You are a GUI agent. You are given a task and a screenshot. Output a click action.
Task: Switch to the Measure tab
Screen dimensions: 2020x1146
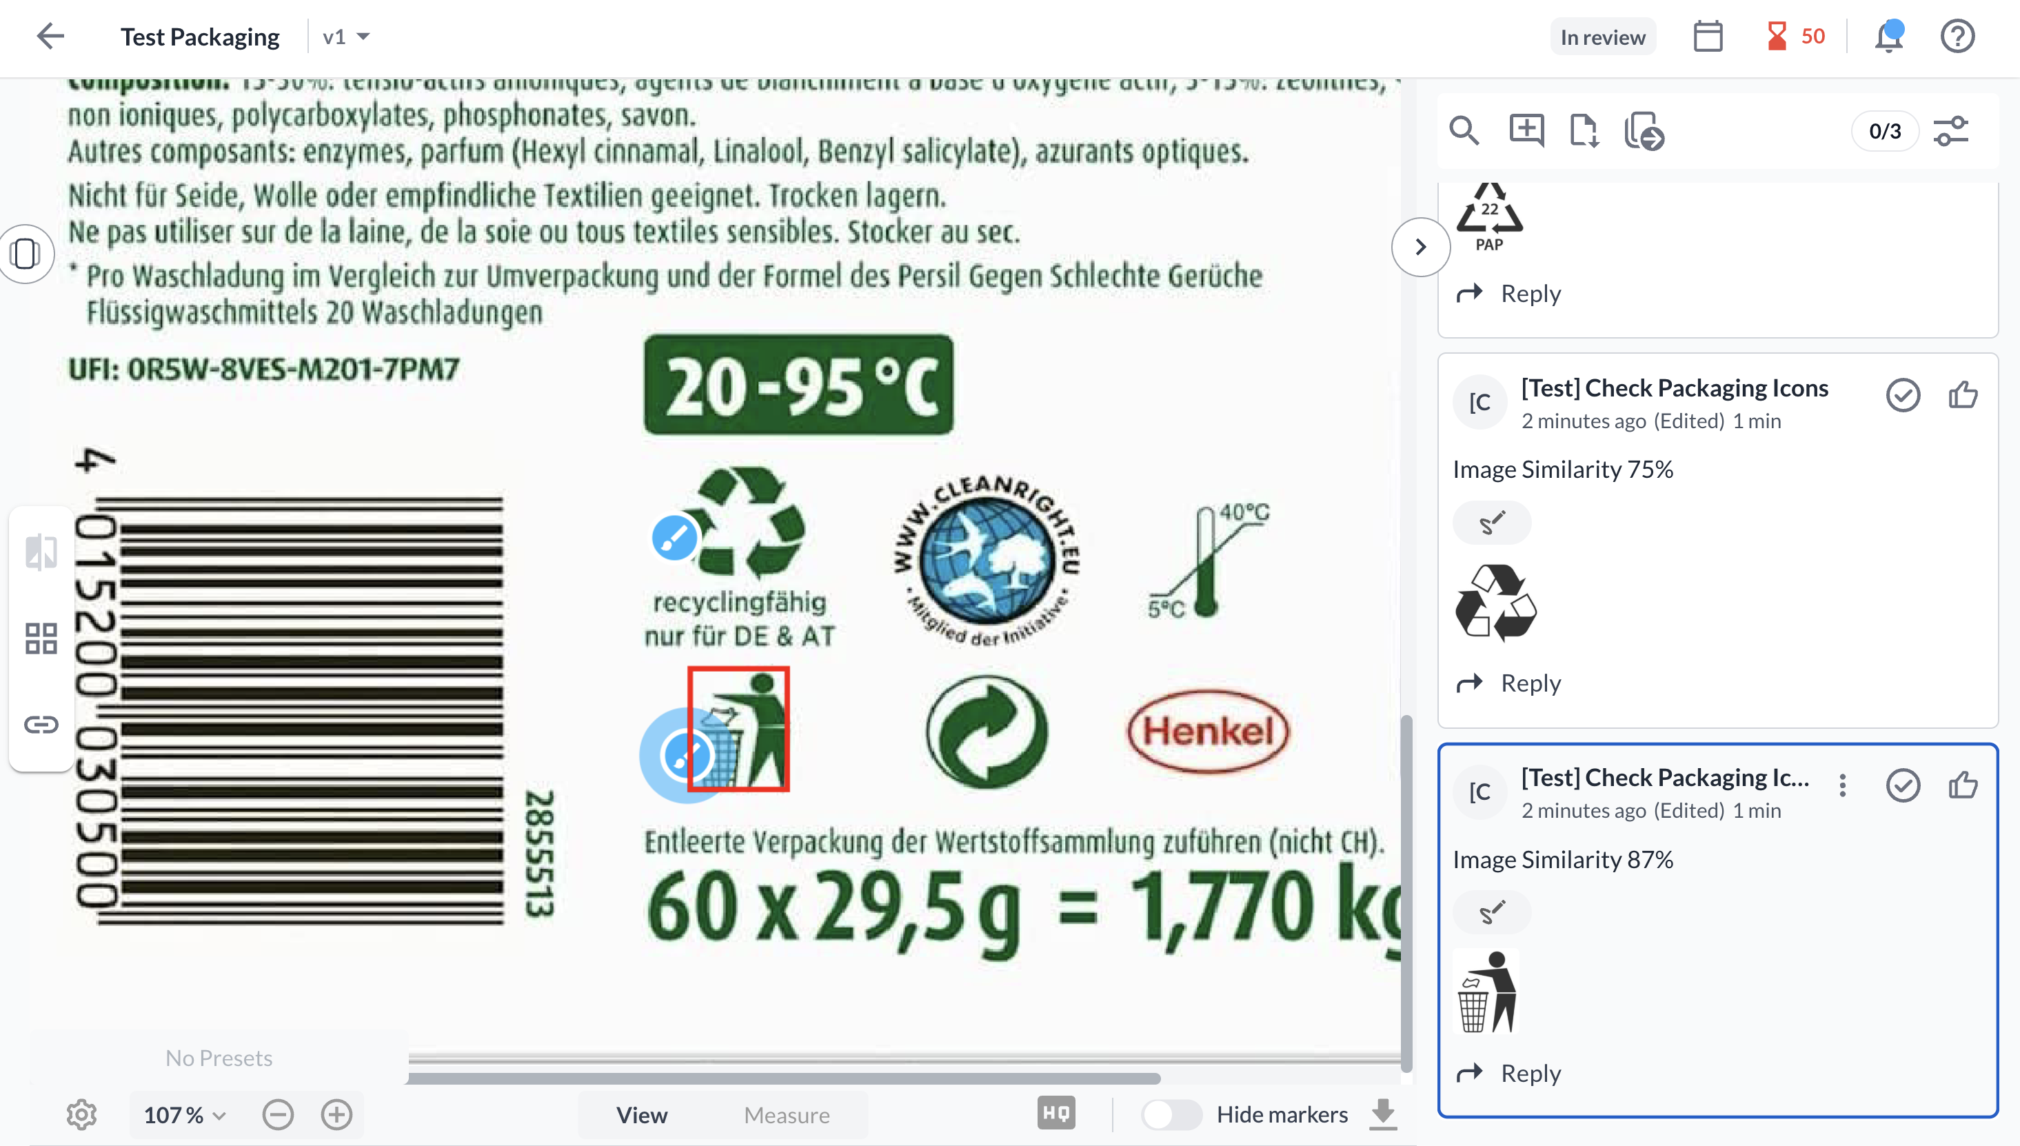[786, 1114]
